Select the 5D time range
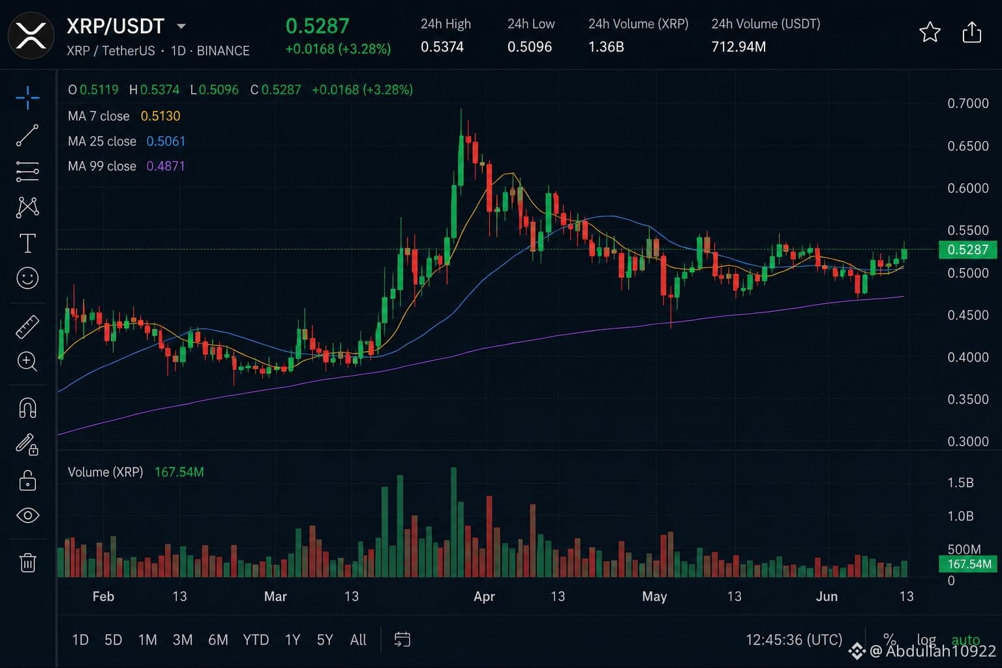The height and width of the screenshot is (668, 1002). [x=114, y=640]
